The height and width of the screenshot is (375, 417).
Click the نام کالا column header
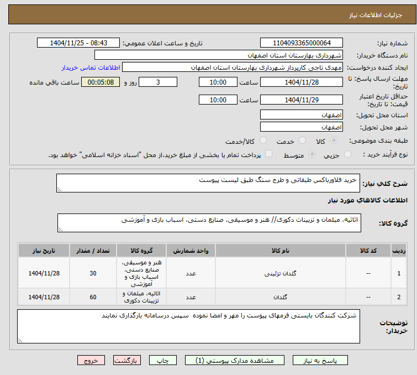click(x=281, y=251)
